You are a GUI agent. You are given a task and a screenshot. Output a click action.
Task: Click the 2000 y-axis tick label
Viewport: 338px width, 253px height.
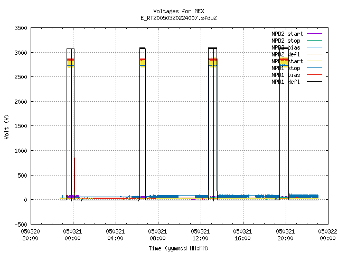click(21, 102)
